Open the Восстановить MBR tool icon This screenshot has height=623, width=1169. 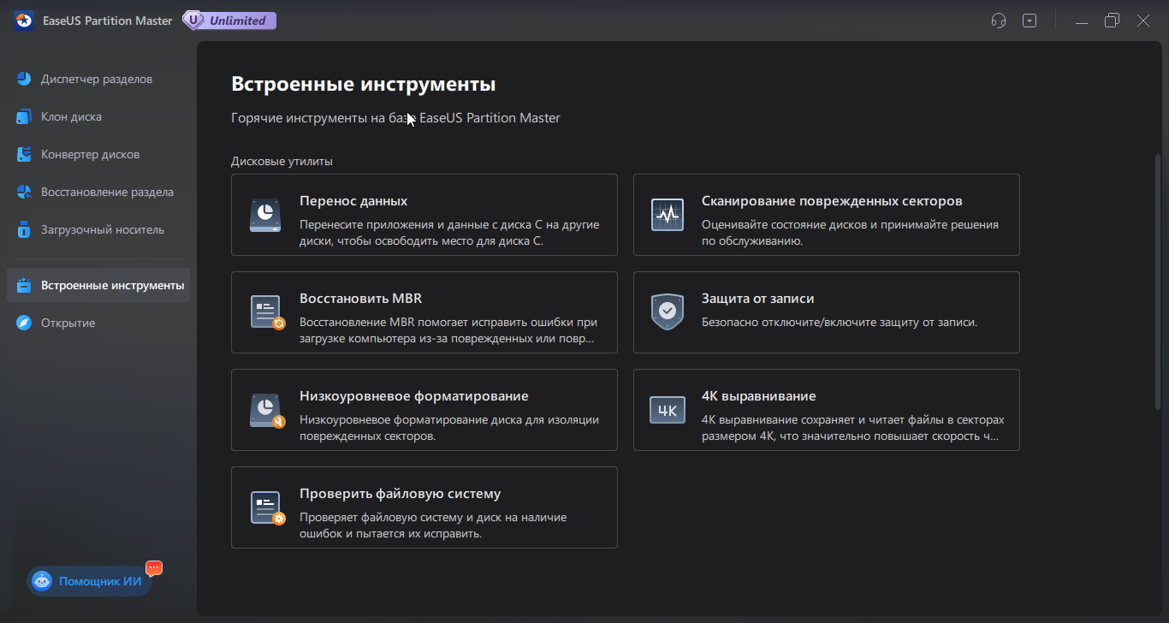tap(265, 311)
